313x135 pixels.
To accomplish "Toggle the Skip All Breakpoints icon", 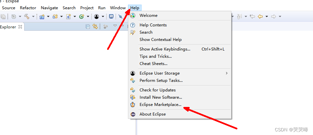I will pos(120,17).
